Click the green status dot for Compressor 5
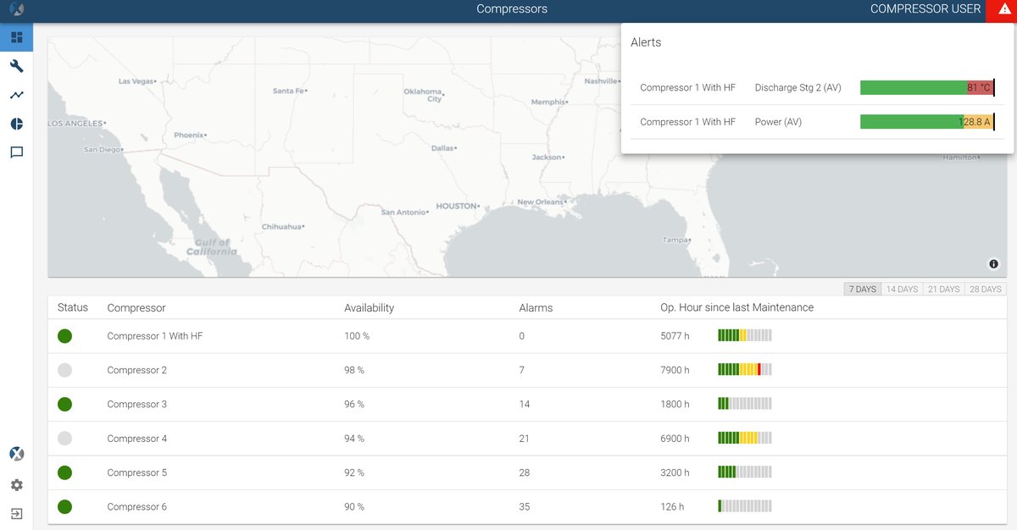 [64, 472]
